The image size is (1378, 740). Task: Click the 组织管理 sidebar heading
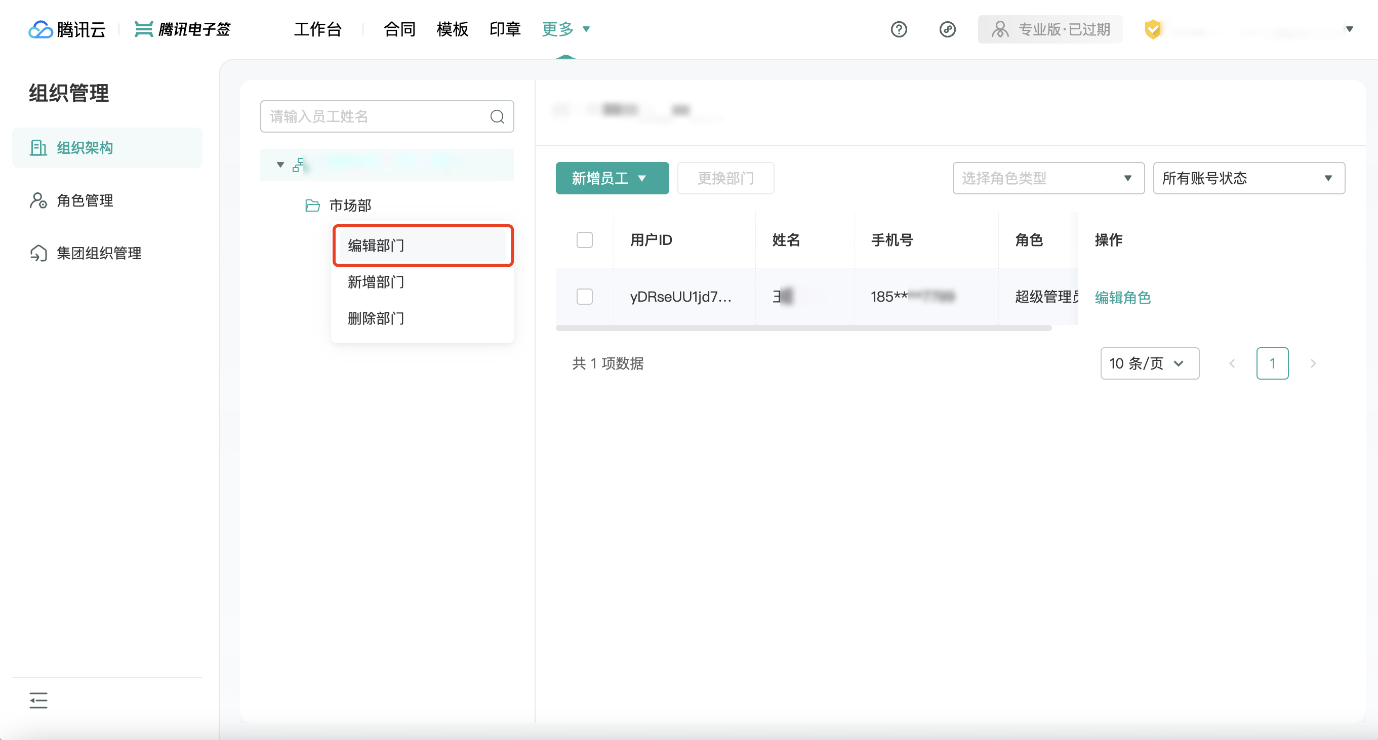point(69,93)
